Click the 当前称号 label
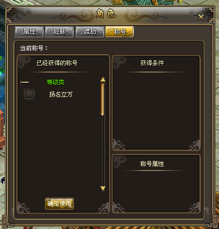This screenshot has width=219, height=229. tap(34, 48)
